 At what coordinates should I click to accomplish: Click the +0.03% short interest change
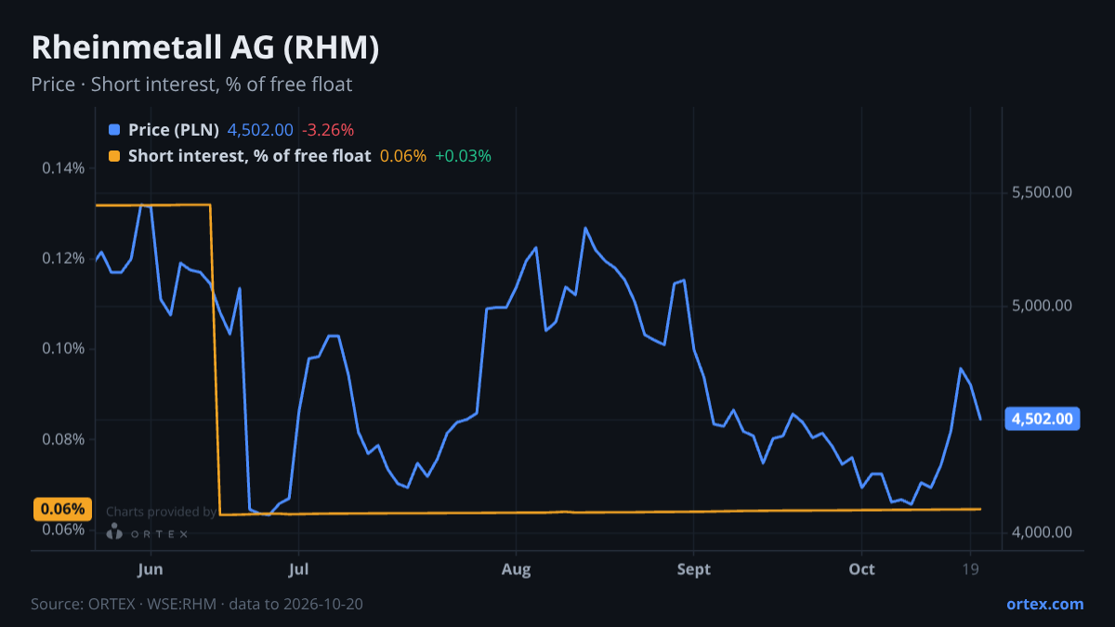click(x=463, y=156)
